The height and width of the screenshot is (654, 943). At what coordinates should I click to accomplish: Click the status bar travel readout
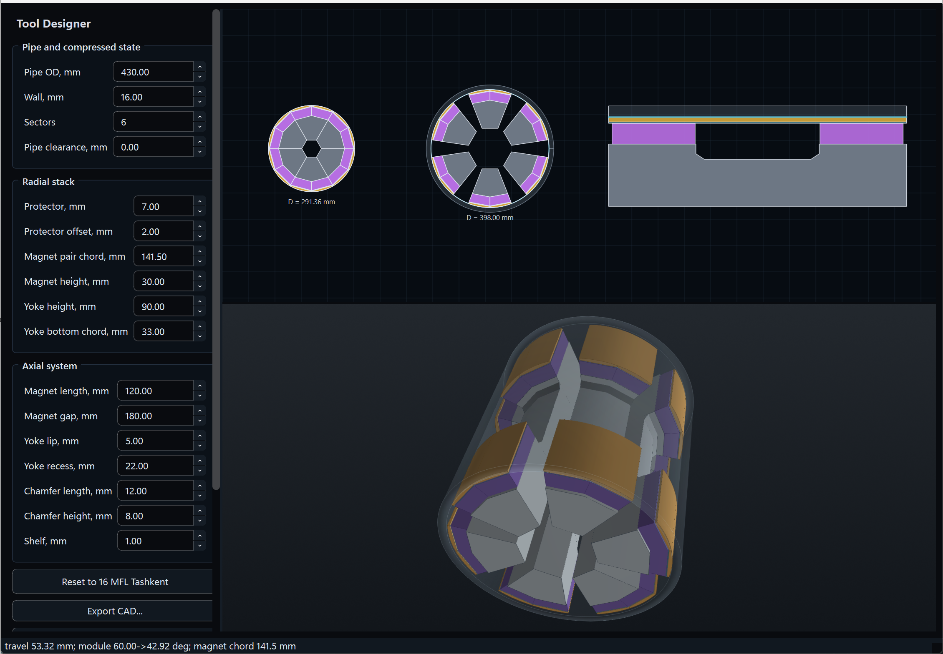coord(150,646)
